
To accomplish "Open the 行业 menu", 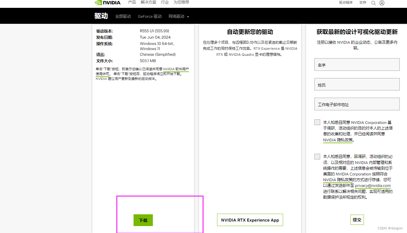I will [165, 2].
